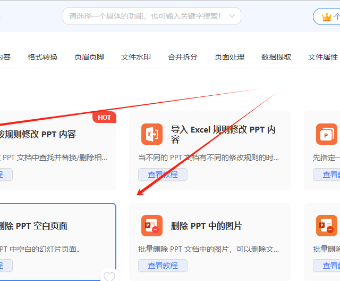This screenshot has height=281, width=340.
Task: Open the 数据提取 tab
Action: (x=276, y=57)
